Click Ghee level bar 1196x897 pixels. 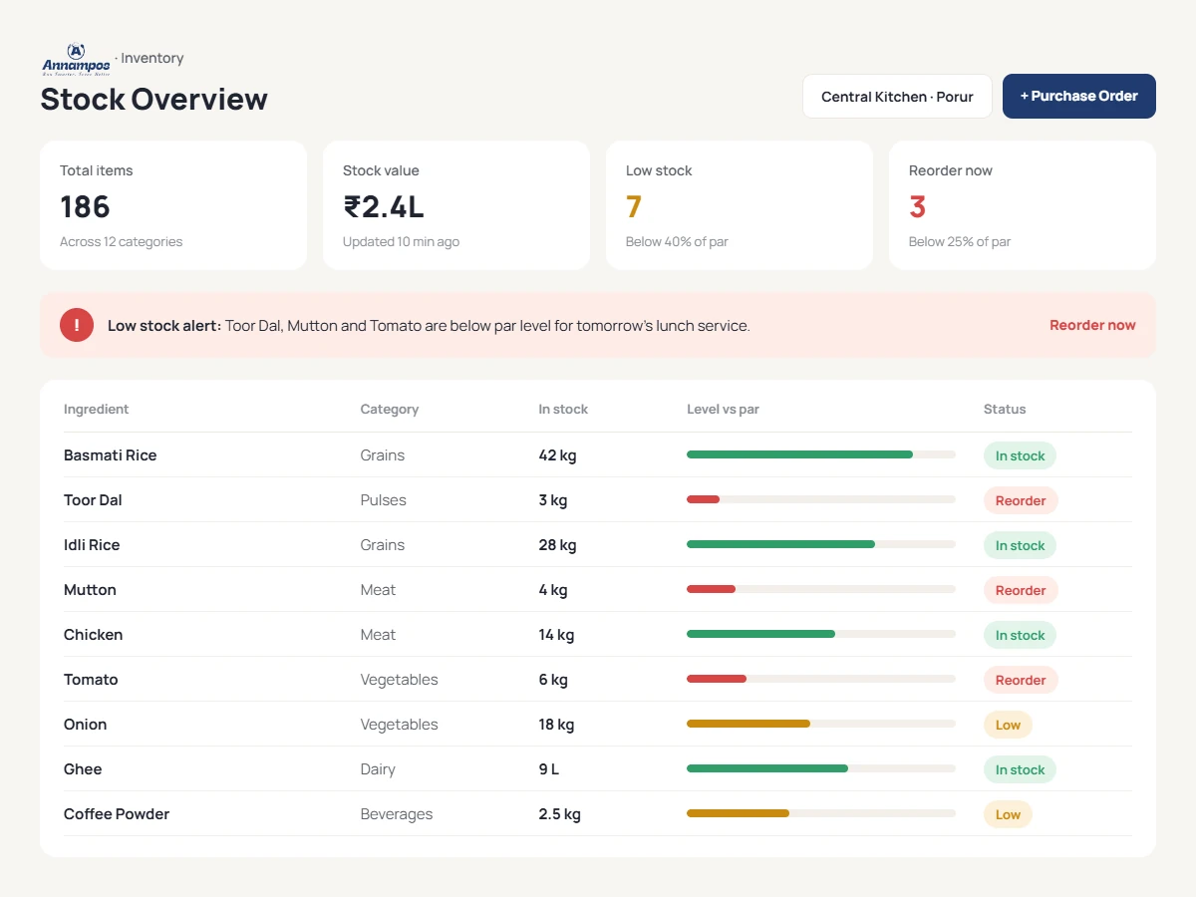821,768
